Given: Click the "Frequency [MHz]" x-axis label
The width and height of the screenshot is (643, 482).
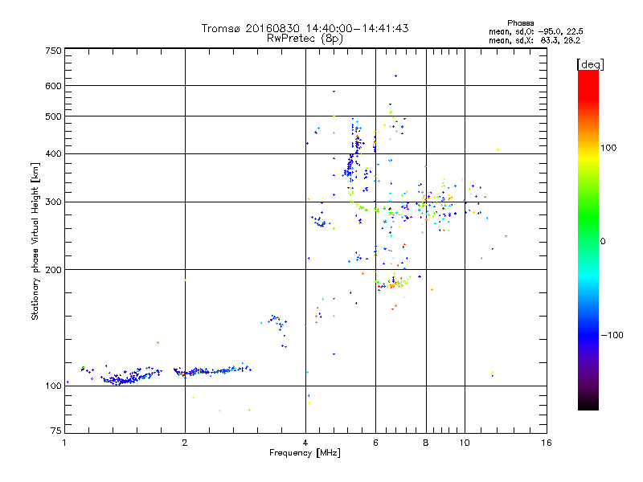Looking at the screenshot, I should [x=305, y=453].
